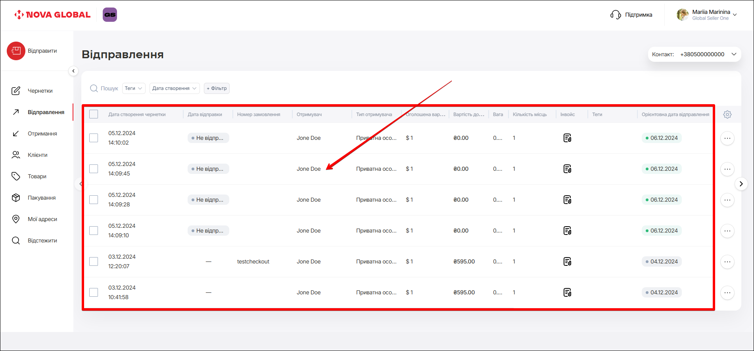Click the Підтримка headset support icon
Screen dimensions: 754x351
615,15
